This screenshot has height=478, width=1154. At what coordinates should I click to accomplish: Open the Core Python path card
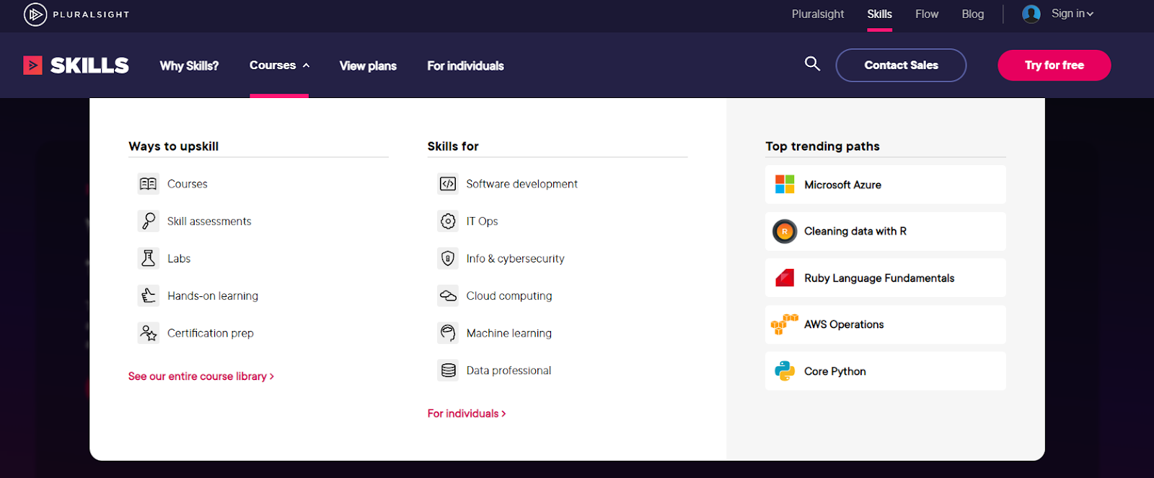pyautogui.click(x=885, y=371)
